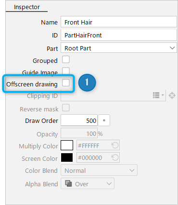Enable the Grouped checkbox
This screenshot has height=205, width=178.
click(66, 60)
